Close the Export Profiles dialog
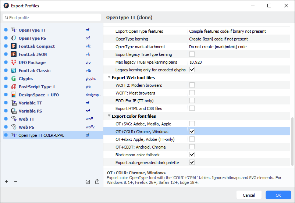295x203 pixels. tap(286, 6)
